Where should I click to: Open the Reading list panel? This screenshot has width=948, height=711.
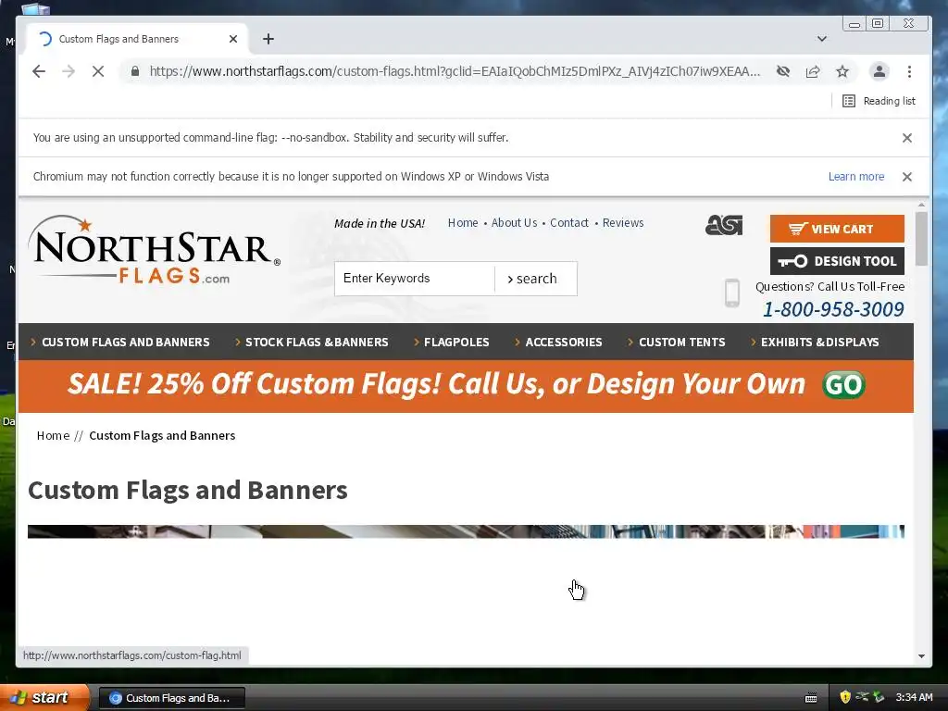[879, 101]
